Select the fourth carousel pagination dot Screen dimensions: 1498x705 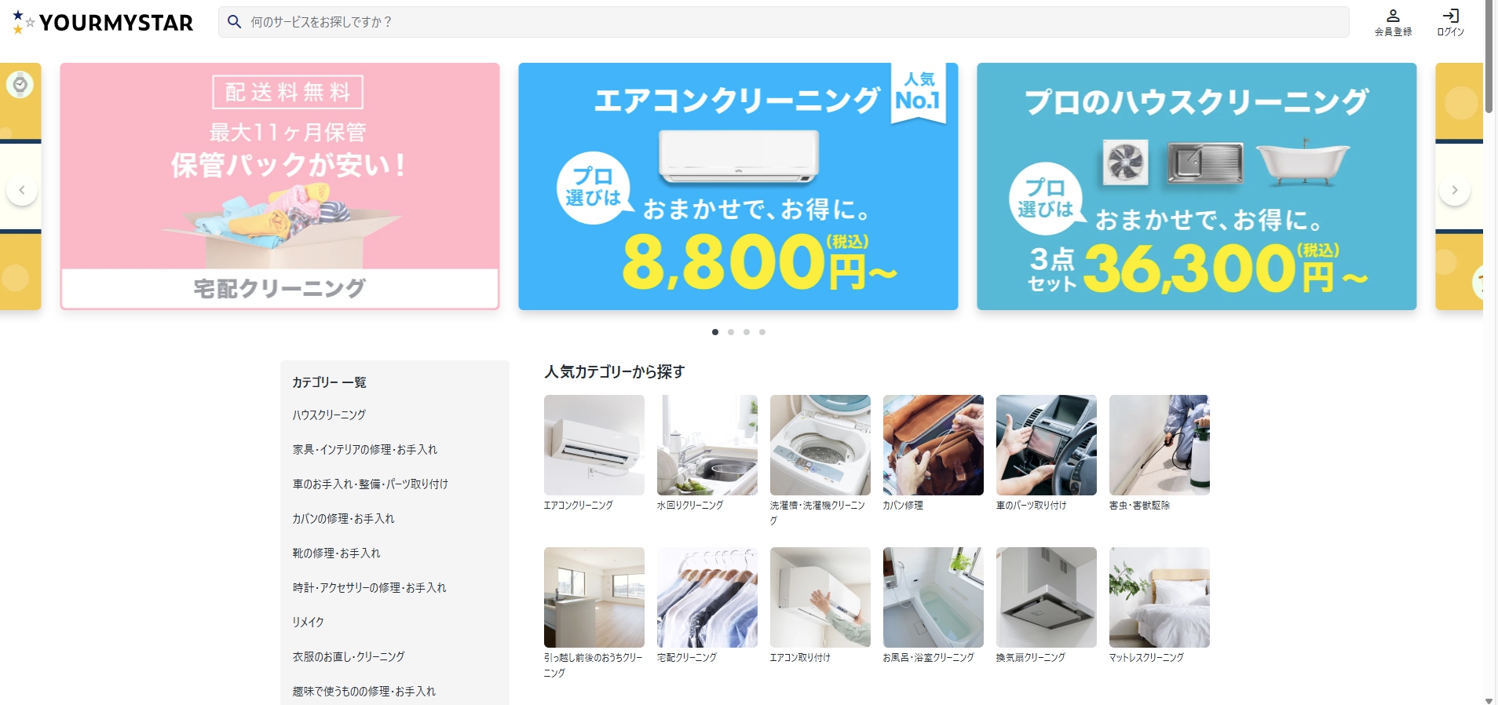(762, 332)
